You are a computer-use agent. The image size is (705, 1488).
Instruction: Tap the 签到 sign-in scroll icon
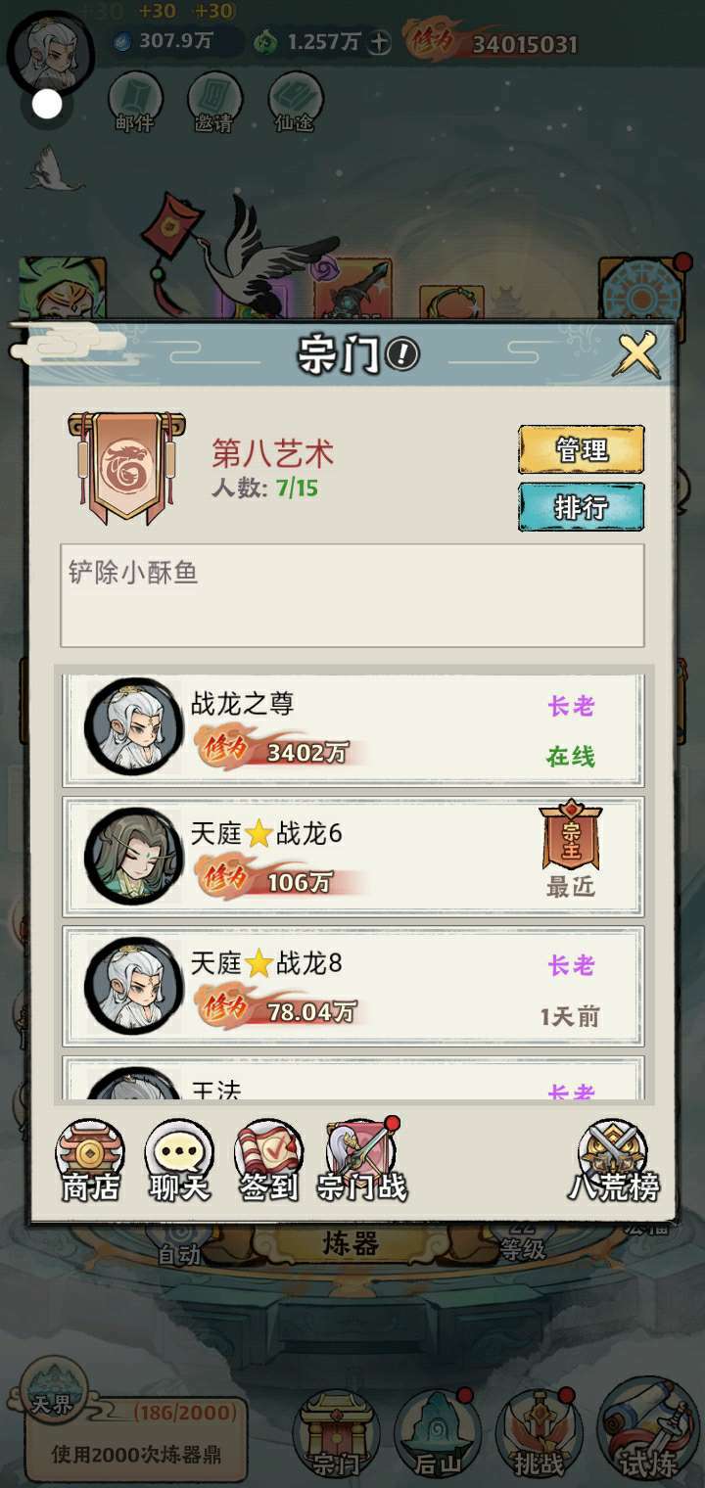(268, 1161)
